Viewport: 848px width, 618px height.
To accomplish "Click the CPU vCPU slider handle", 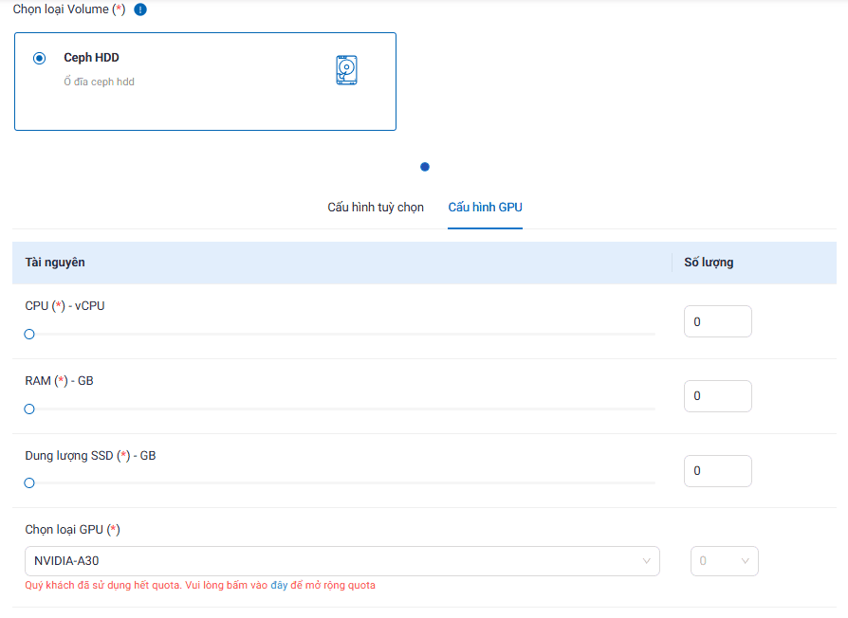I will coord(29,335).
